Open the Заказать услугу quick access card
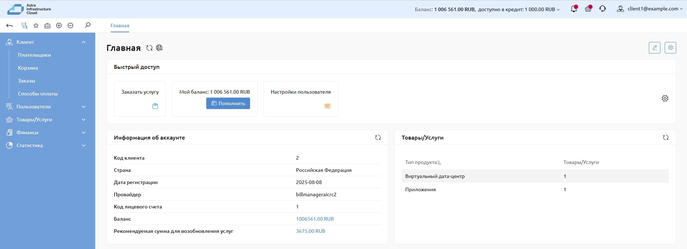Image resolution: width=687 pixels, height=249 pixels. [x=140, y=99]
